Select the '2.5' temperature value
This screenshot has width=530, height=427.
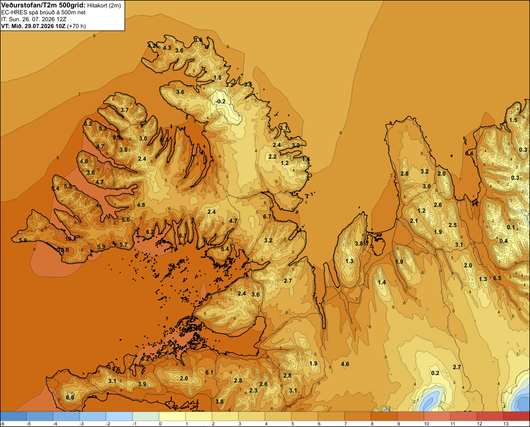click(x=453, y=225)
